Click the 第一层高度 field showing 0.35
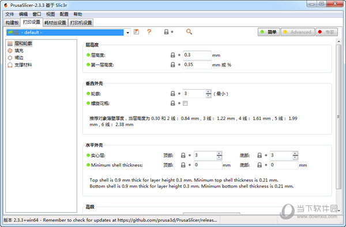The height and width of the screenshot is (227, 346). 197,65
